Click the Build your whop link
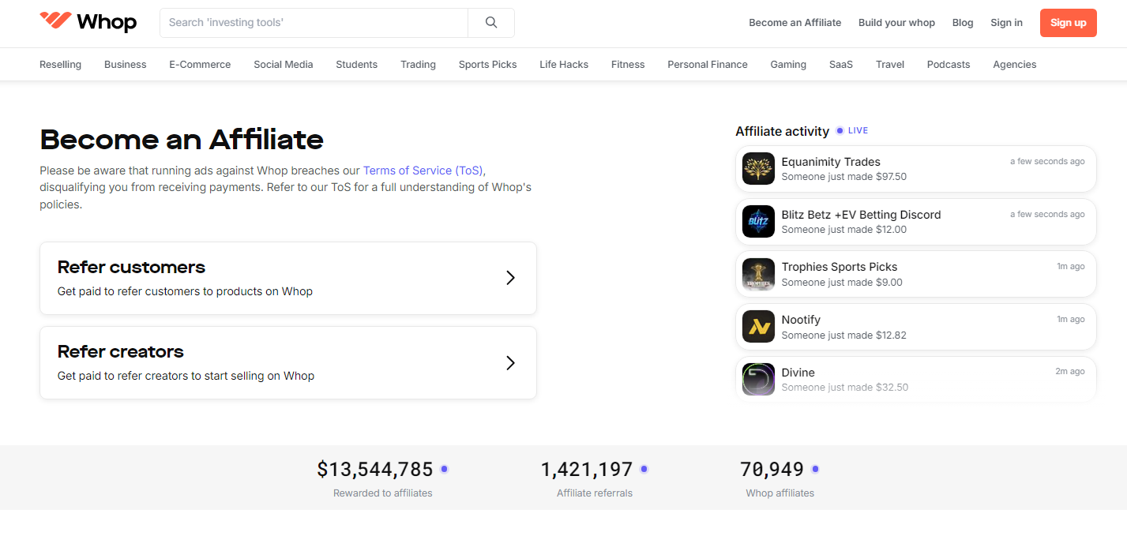Viewport: 1127px width, 536px height. tap(896, 22)
